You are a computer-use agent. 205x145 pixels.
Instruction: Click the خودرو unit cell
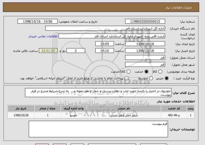73,115
